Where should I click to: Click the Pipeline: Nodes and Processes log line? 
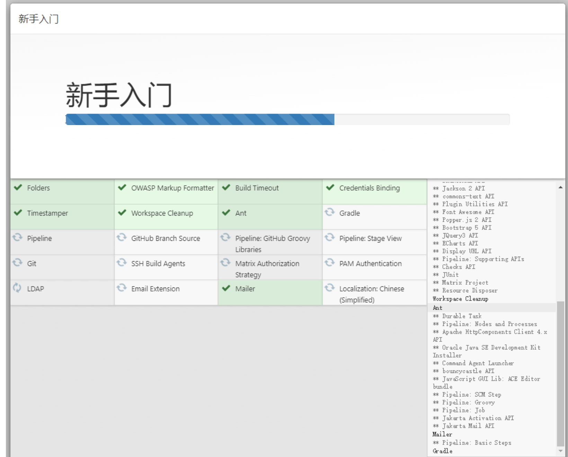[485, 324]
